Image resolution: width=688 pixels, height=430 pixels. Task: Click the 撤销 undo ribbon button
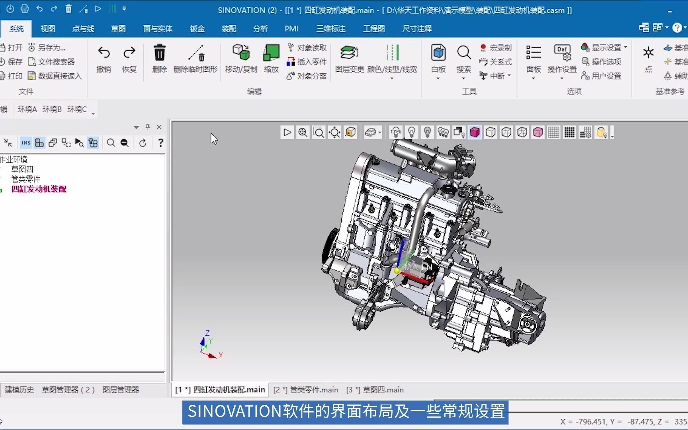(104, 59)
